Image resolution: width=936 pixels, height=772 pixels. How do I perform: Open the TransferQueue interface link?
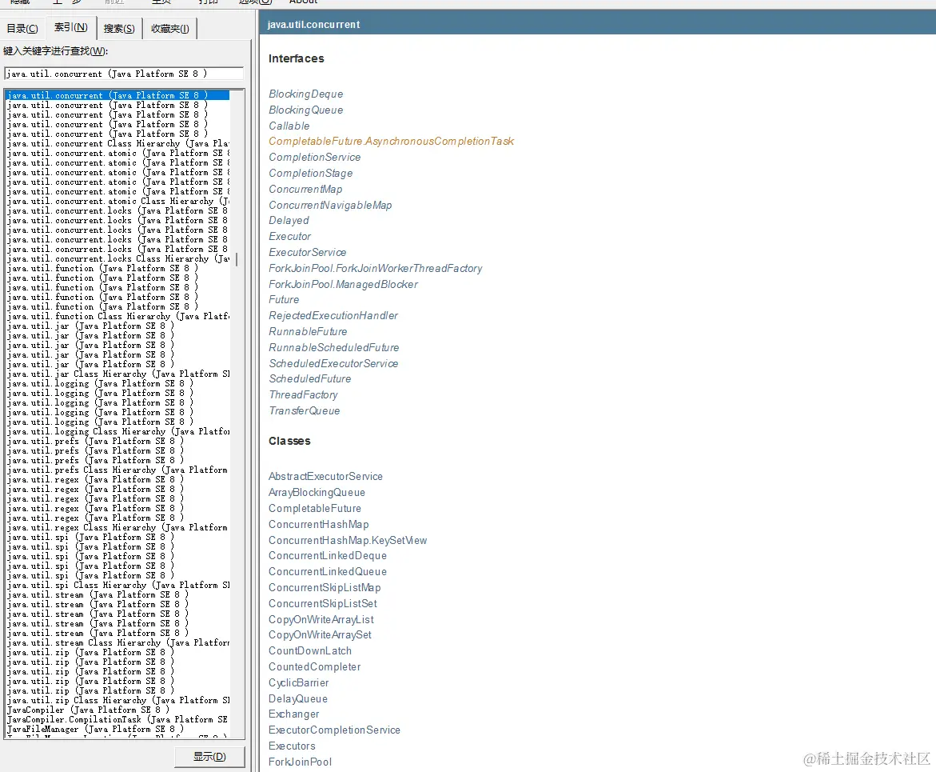point(305,411)
